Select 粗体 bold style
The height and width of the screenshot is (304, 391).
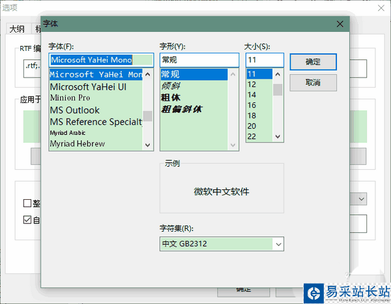(x=194, y=98)
